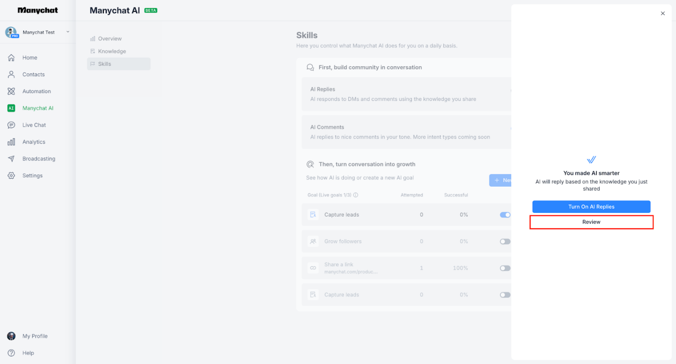676x364 pixels.
Task: Switch to the Knowledge tab
Action: point(111,51)
